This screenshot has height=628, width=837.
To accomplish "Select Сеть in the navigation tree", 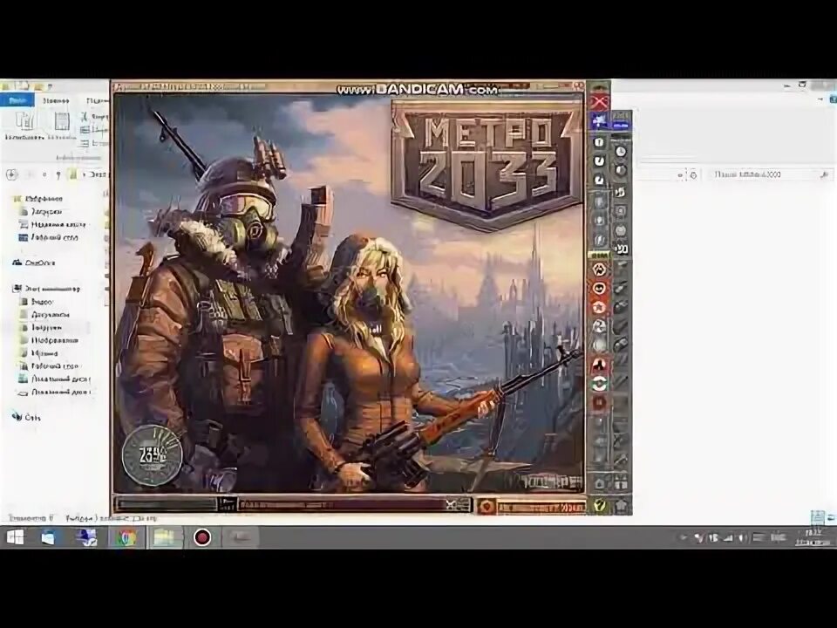I will click(x=27, y=418).
